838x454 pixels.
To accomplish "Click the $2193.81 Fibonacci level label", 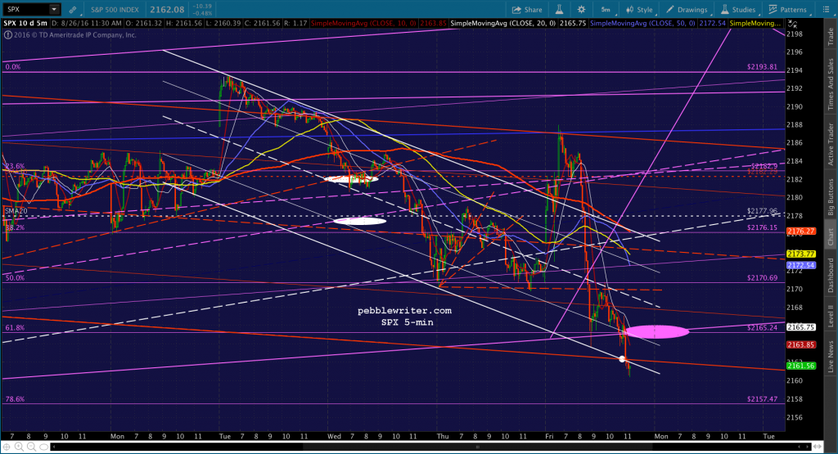I will pos(762,67).
